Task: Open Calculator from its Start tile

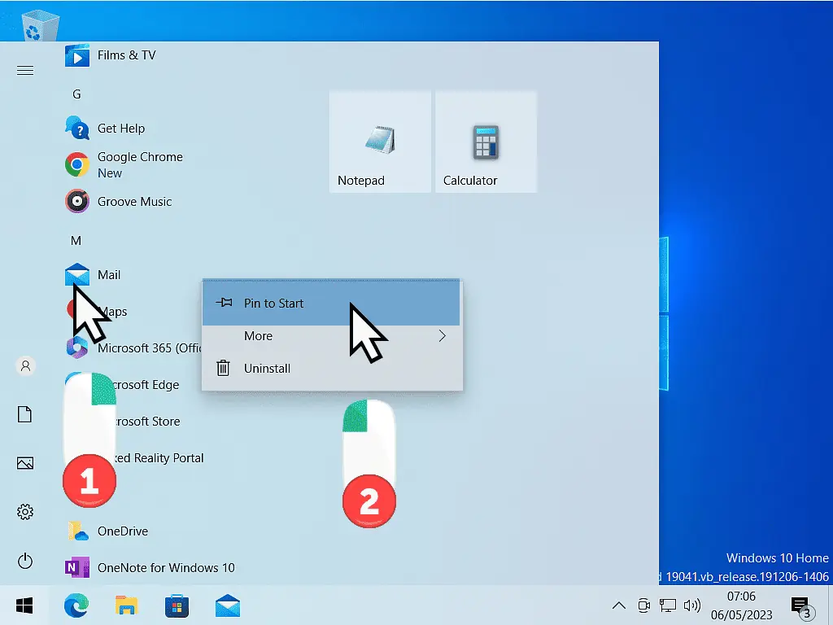Action: [x=486, y=141]
